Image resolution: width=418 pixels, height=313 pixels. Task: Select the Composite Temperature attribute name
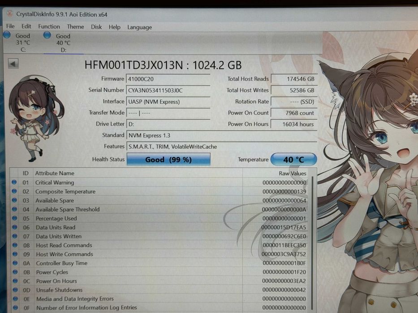(65, 192)
